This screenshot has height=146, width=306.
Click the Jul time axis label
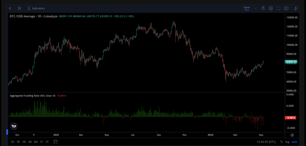pyautogui.click(x=133, y=135)
